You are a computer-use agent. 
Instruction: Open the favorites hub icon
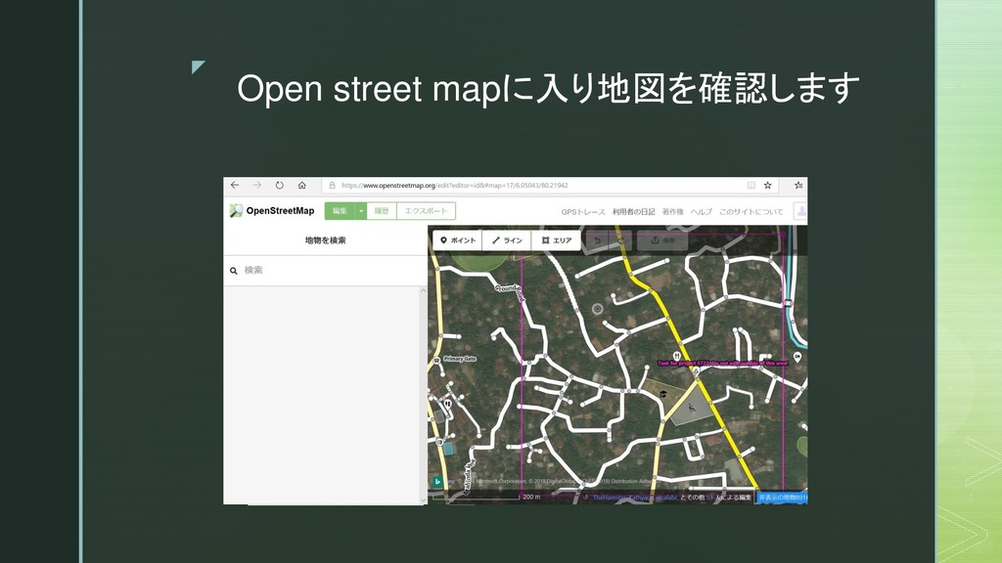click(798, 185)
